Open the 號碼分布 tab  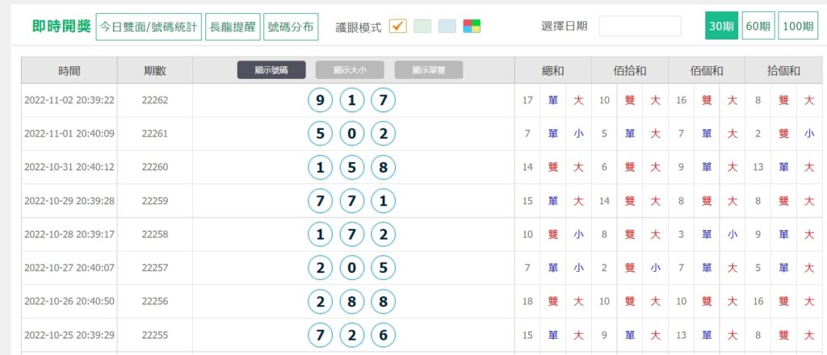coord(291,26)
